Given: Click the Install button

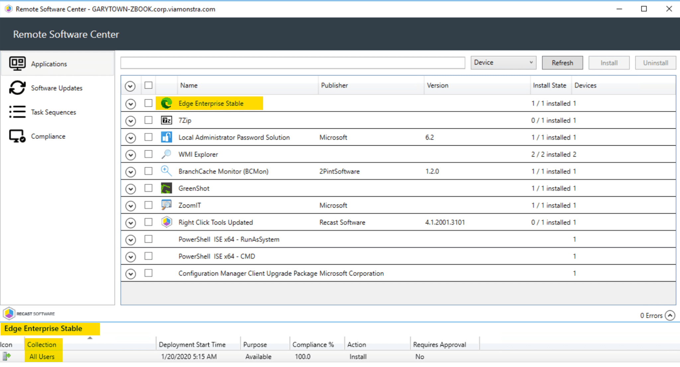Looking at the screenshot, I should (x=609, y=63).
